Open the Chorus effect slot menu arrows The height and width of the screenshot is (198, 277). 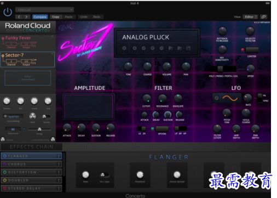[x=59, y=164]
